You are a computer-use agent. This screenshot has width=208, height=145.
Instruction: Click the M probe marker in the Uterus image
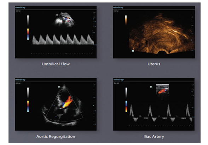pos(133,51)
